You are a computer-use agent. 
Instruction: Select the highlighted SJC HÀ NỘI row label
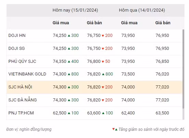[x=20, y=87]
